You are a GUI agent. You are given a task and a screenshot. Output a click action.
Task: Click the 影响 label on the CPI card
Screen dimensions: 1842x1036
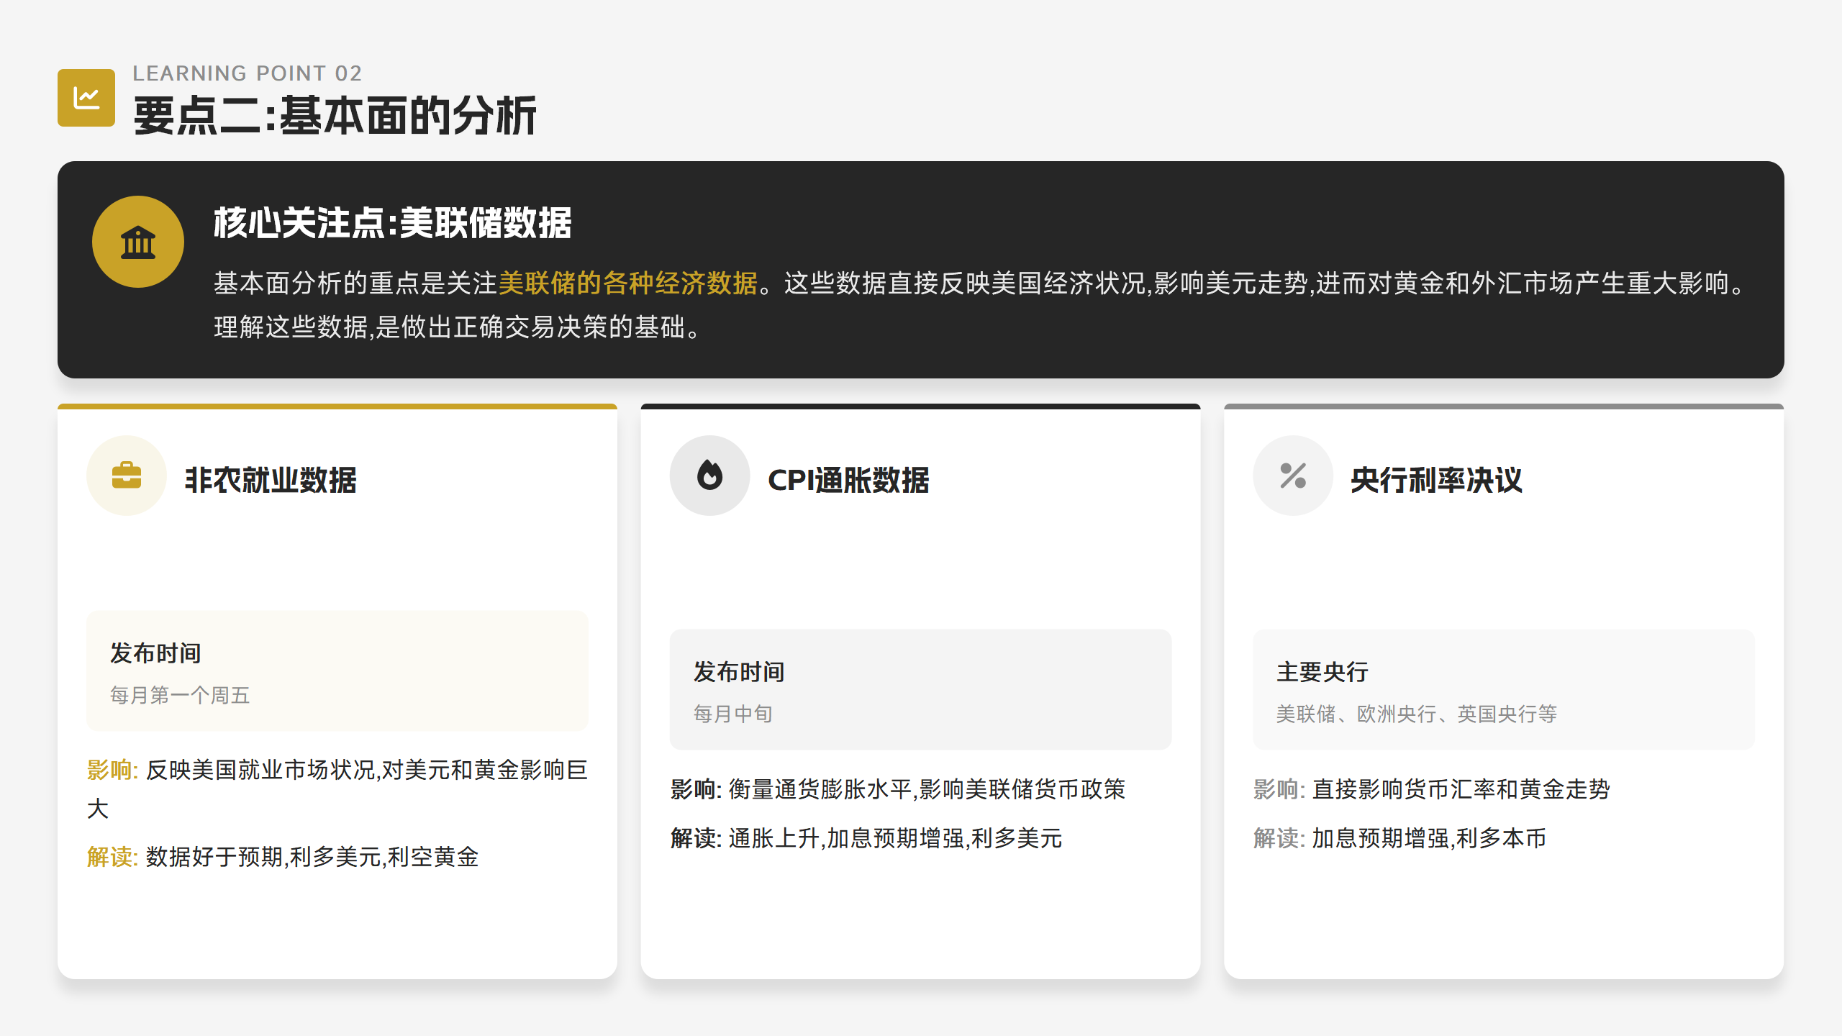pos(693,790)
